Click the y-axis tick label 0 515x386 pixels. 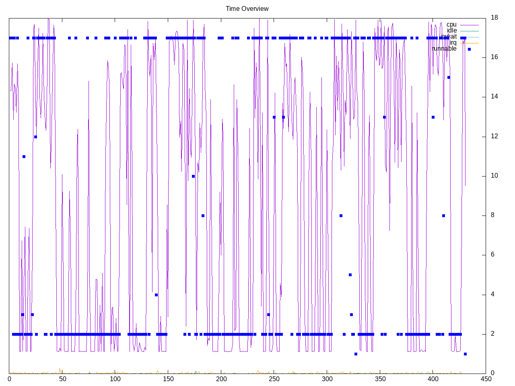(x=492, y=373)
